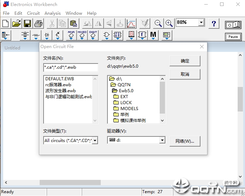Click the workspace horizontal scrollbar thumb
This screenshot has height=196, width=245.
pos(70,182)
